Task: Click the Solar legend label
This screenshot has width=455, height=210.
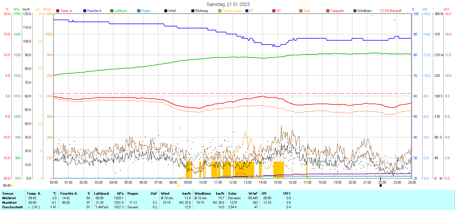Action: (307, 11)
